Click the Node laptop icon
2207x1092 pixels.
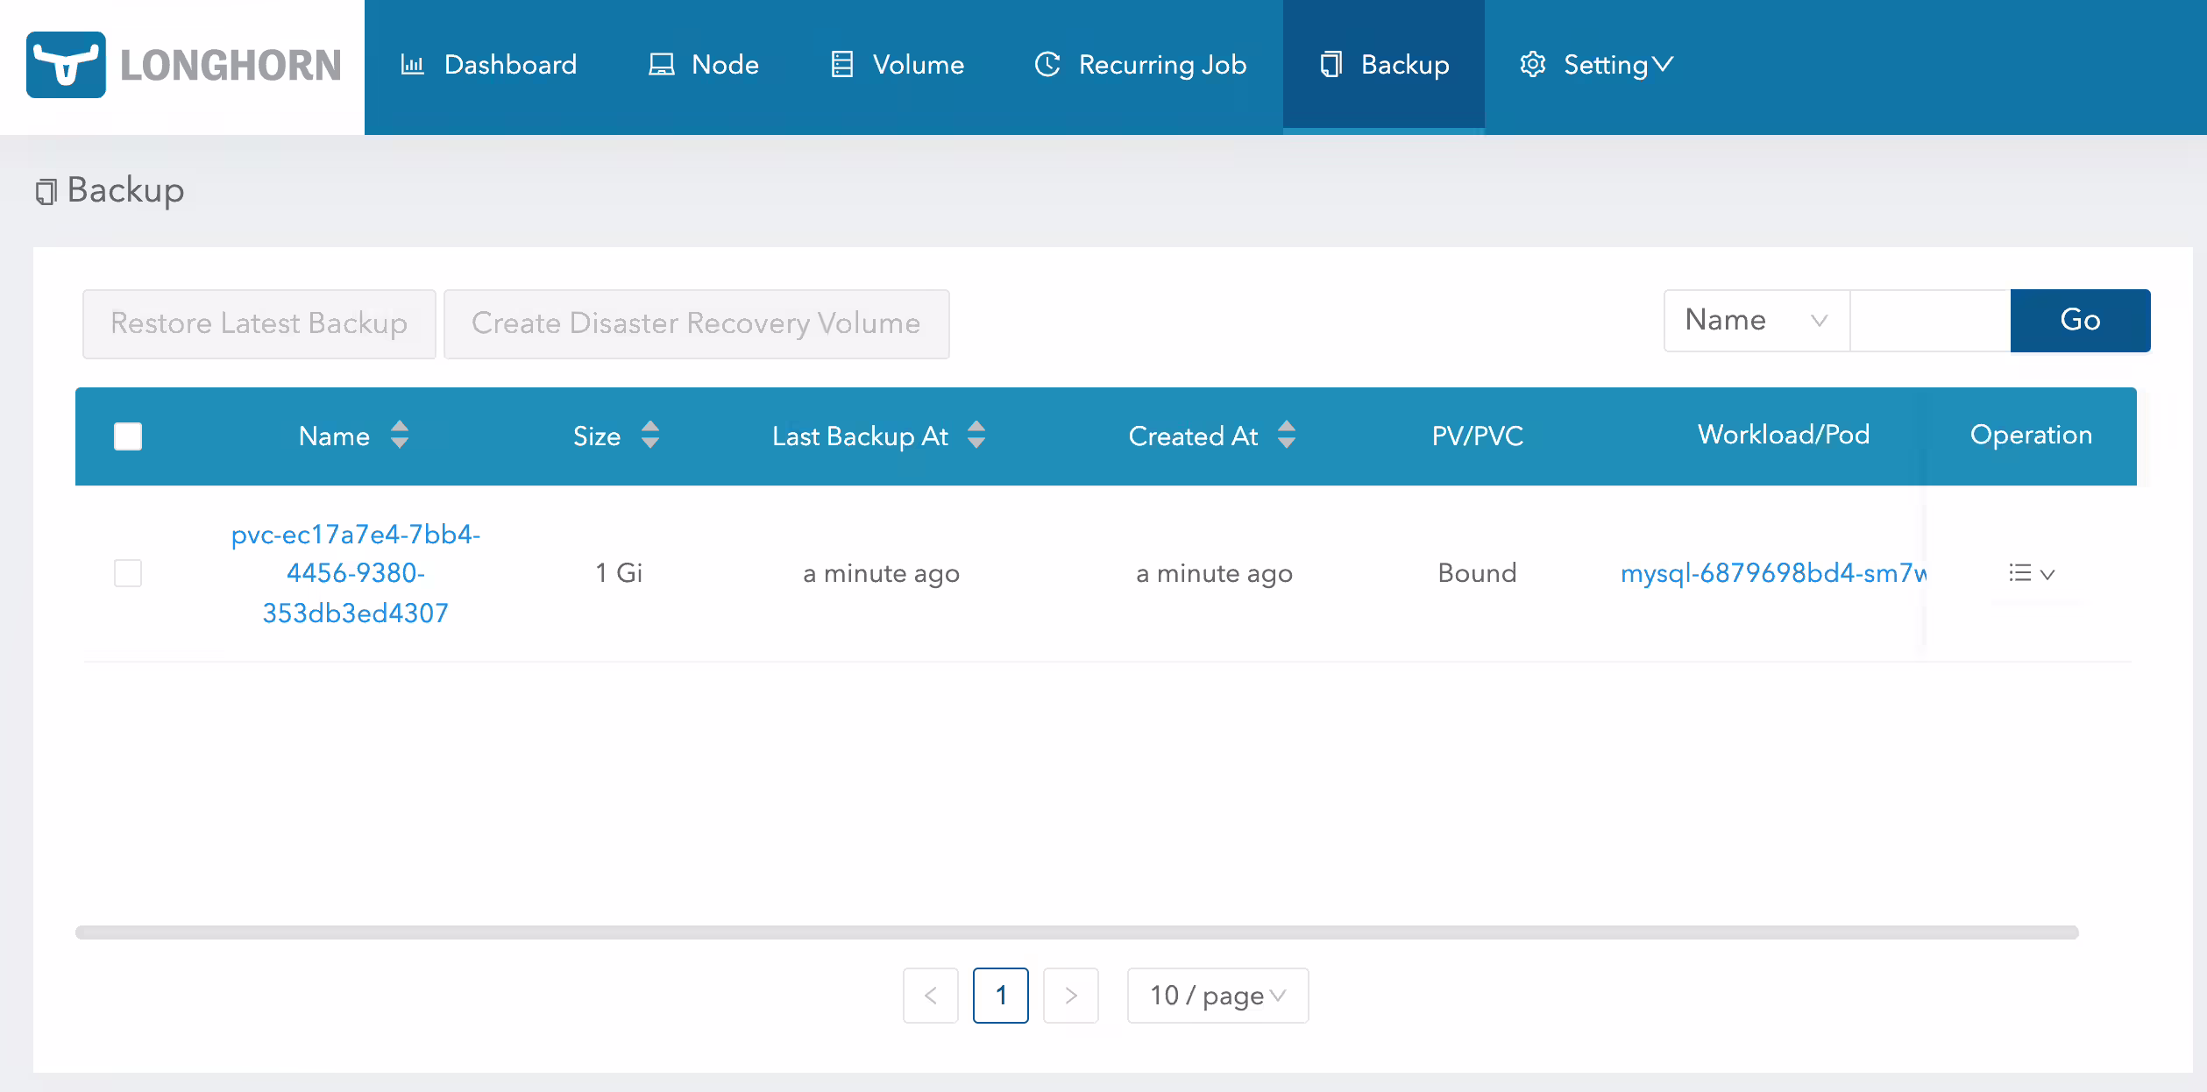click(x=661, y=65)
